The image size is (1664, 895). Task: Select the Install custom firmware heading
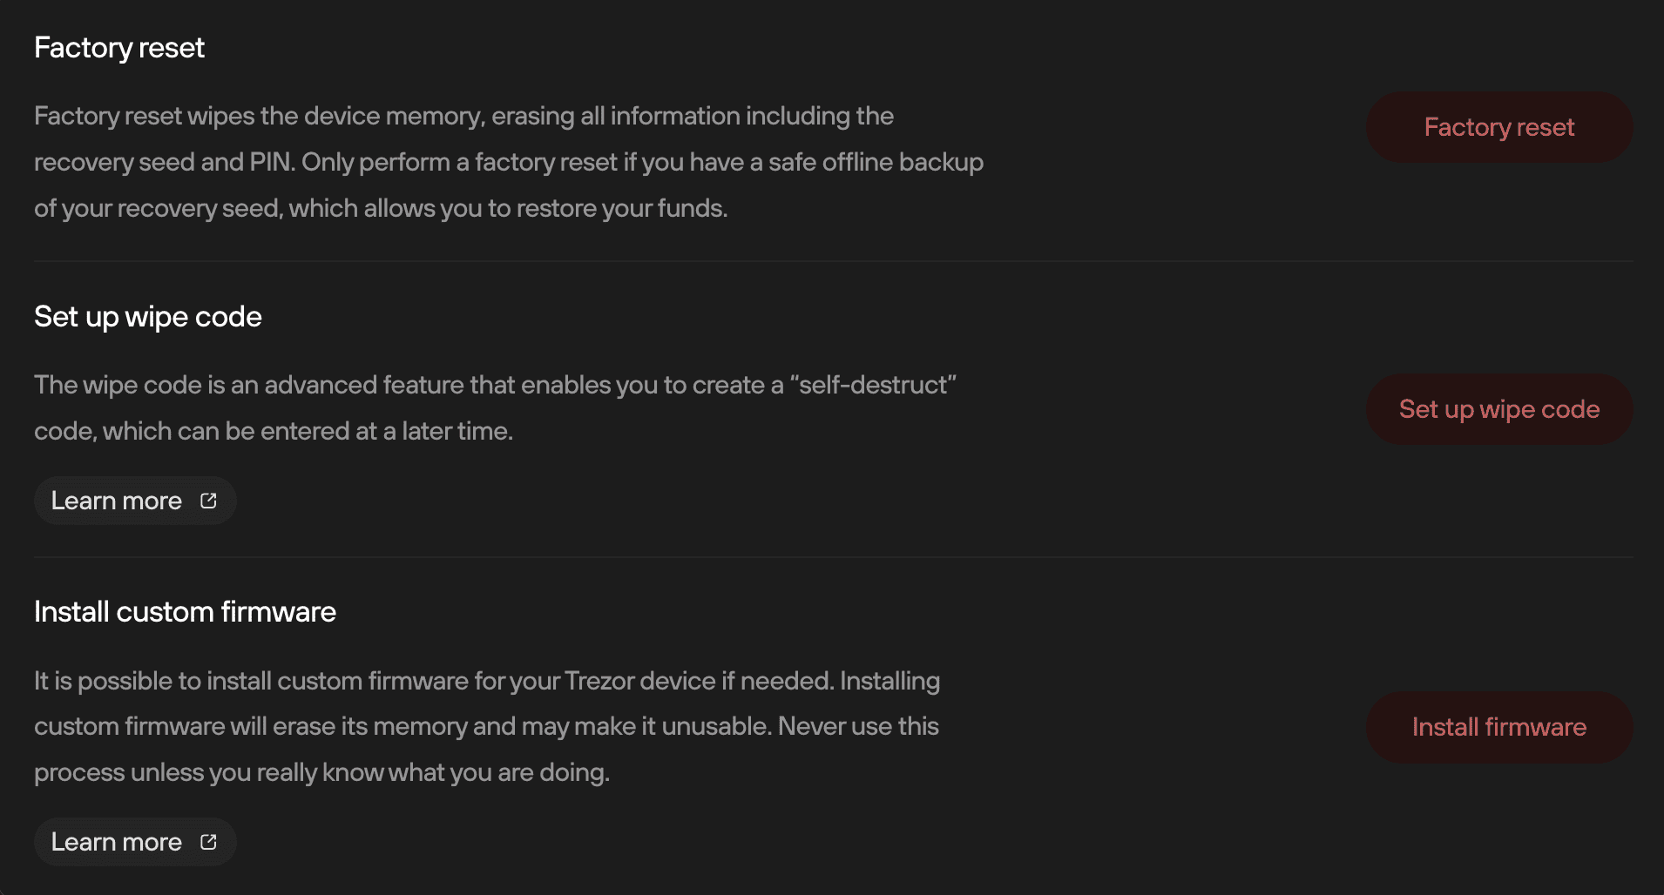(185, 612)
